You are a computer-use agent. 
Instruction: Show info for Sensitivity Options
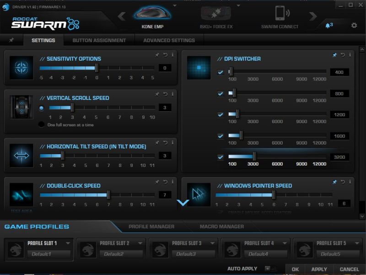click(x=172, y=55)
